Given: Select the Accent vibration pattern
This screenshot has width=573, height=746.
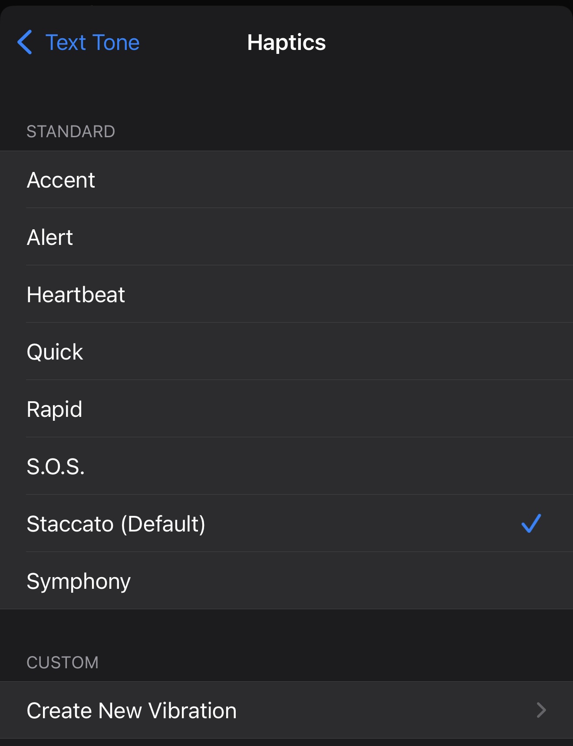Looking at the screenshot, I should [61, 180].
